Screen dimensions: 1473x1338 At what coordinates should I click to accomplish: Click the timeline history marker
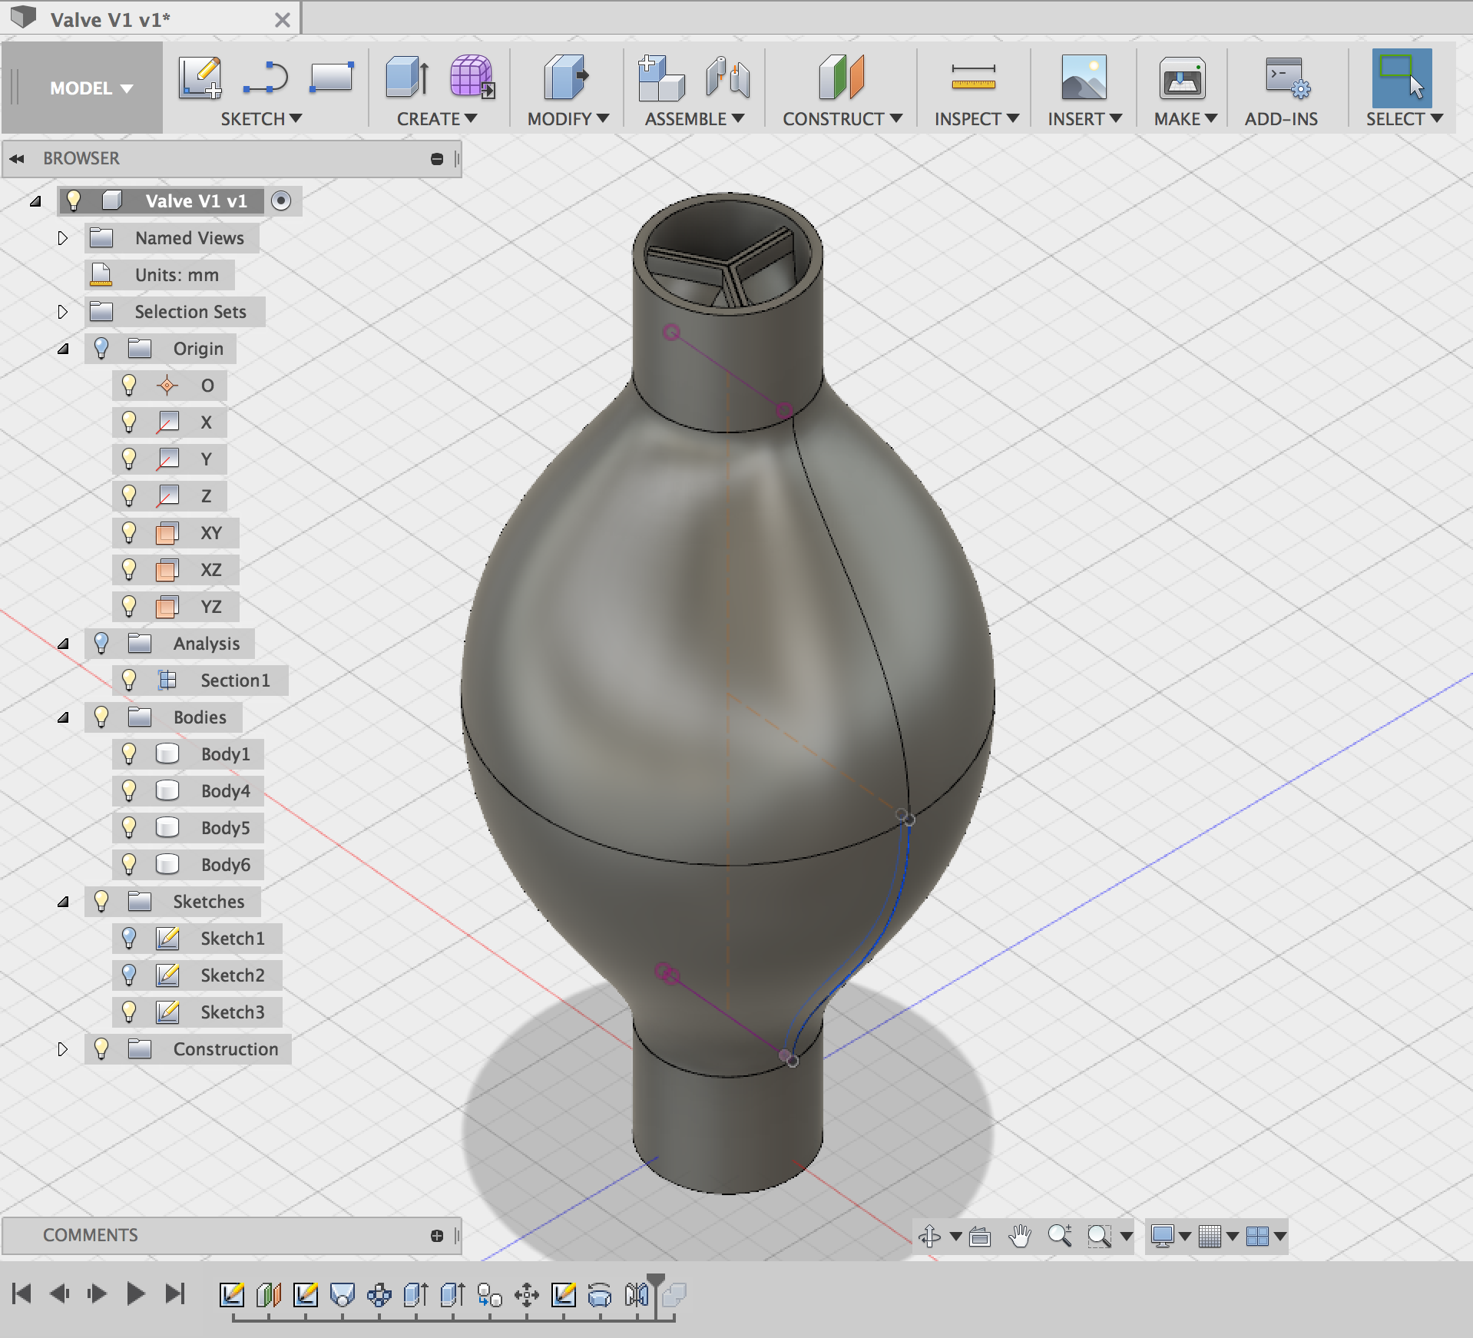[x=656, y=1281]
